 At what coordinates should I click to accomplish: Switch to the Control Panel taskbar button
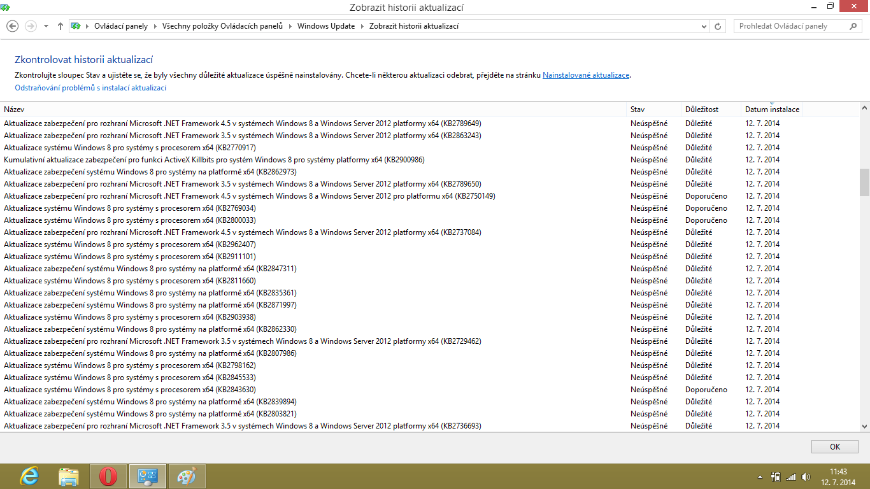coord(148,476)
